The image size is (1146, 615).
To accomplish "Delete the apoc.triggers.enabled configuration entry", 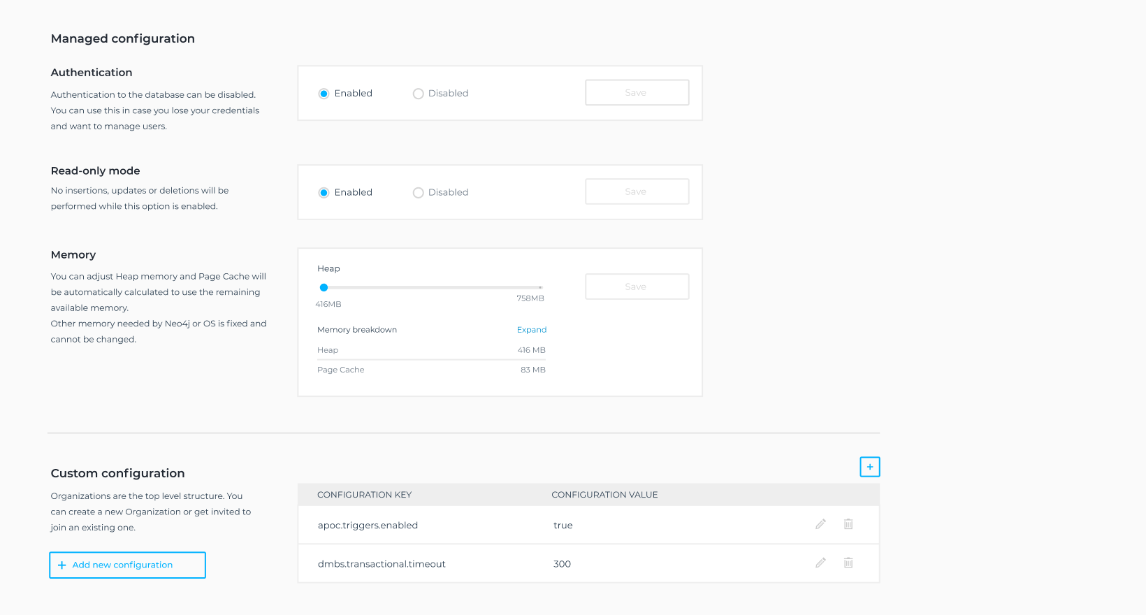I will [x=848, y=524].
